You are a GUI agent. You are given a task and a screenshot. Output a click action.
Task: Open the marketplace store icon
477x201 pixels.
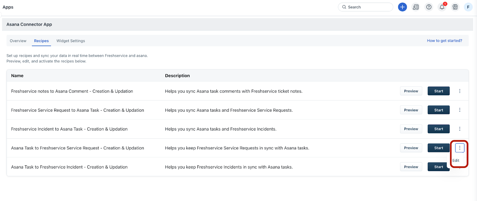(455, 7)
